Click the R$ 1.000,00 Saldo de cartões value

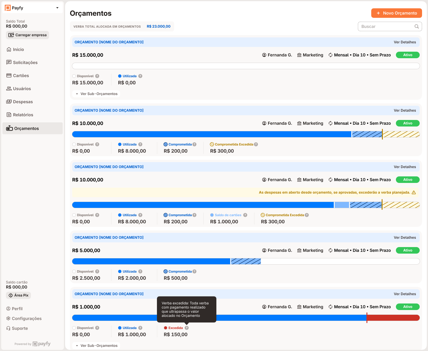(224, 222)
